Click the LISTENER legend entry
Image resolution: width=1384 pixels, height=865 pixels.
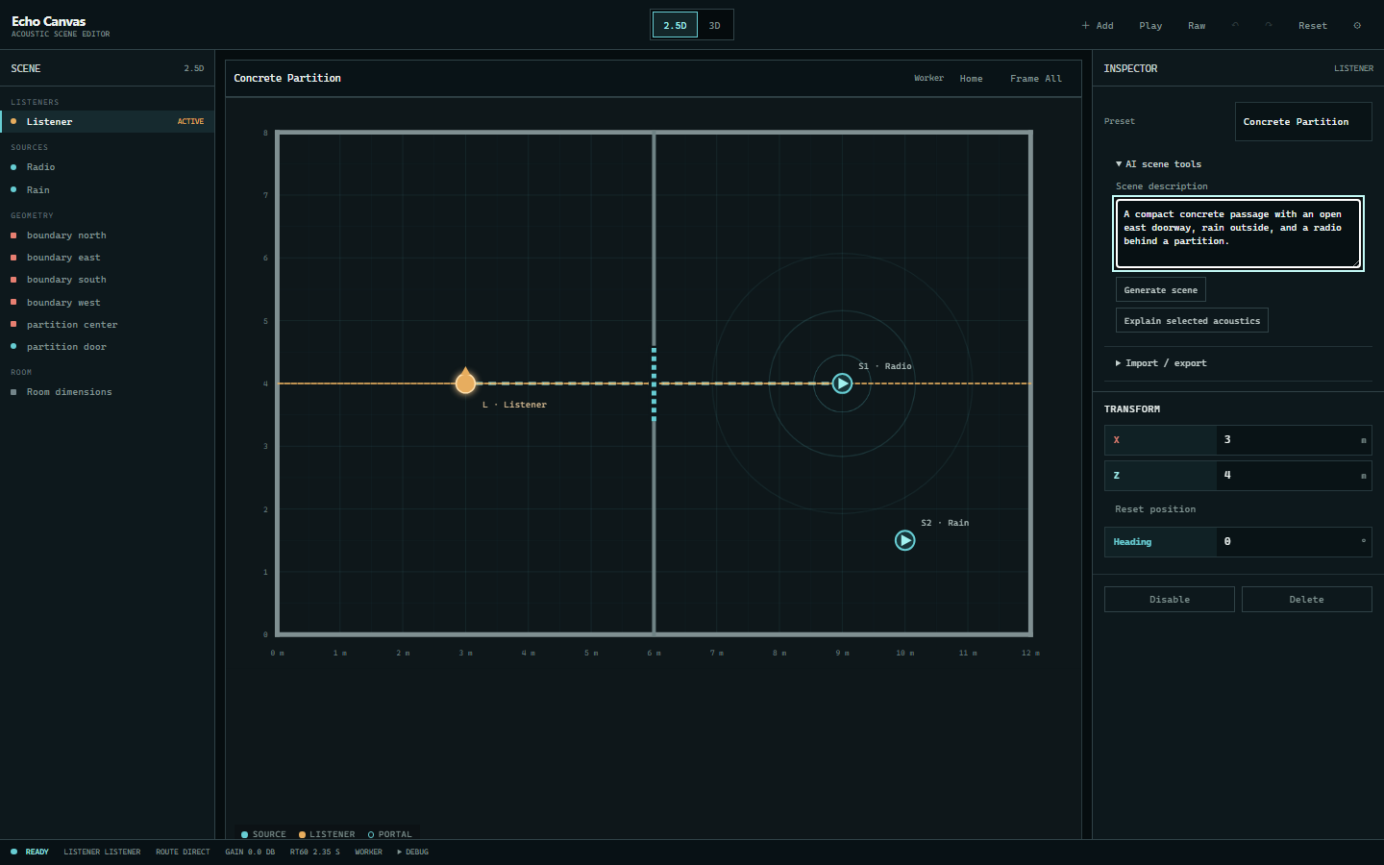[327, 834]
